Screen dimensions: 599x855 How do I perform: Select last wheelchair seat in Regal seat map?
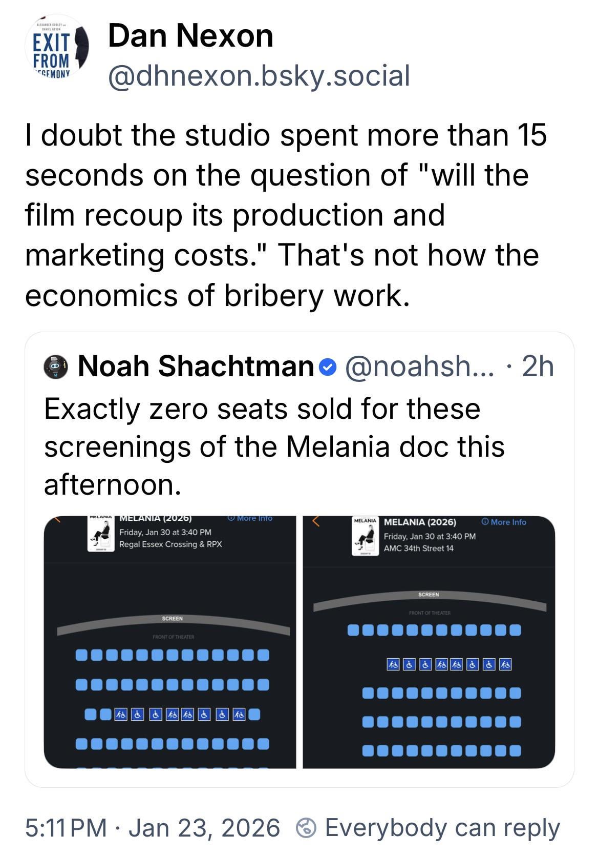click(x=240, y=714)
